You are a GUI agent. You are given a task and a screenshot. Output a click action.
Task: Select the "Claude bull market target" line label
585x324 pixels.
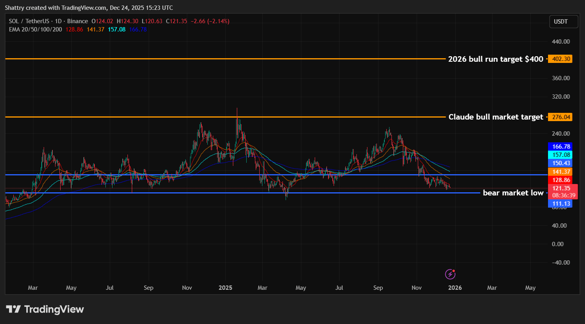(x=495, y=117)
